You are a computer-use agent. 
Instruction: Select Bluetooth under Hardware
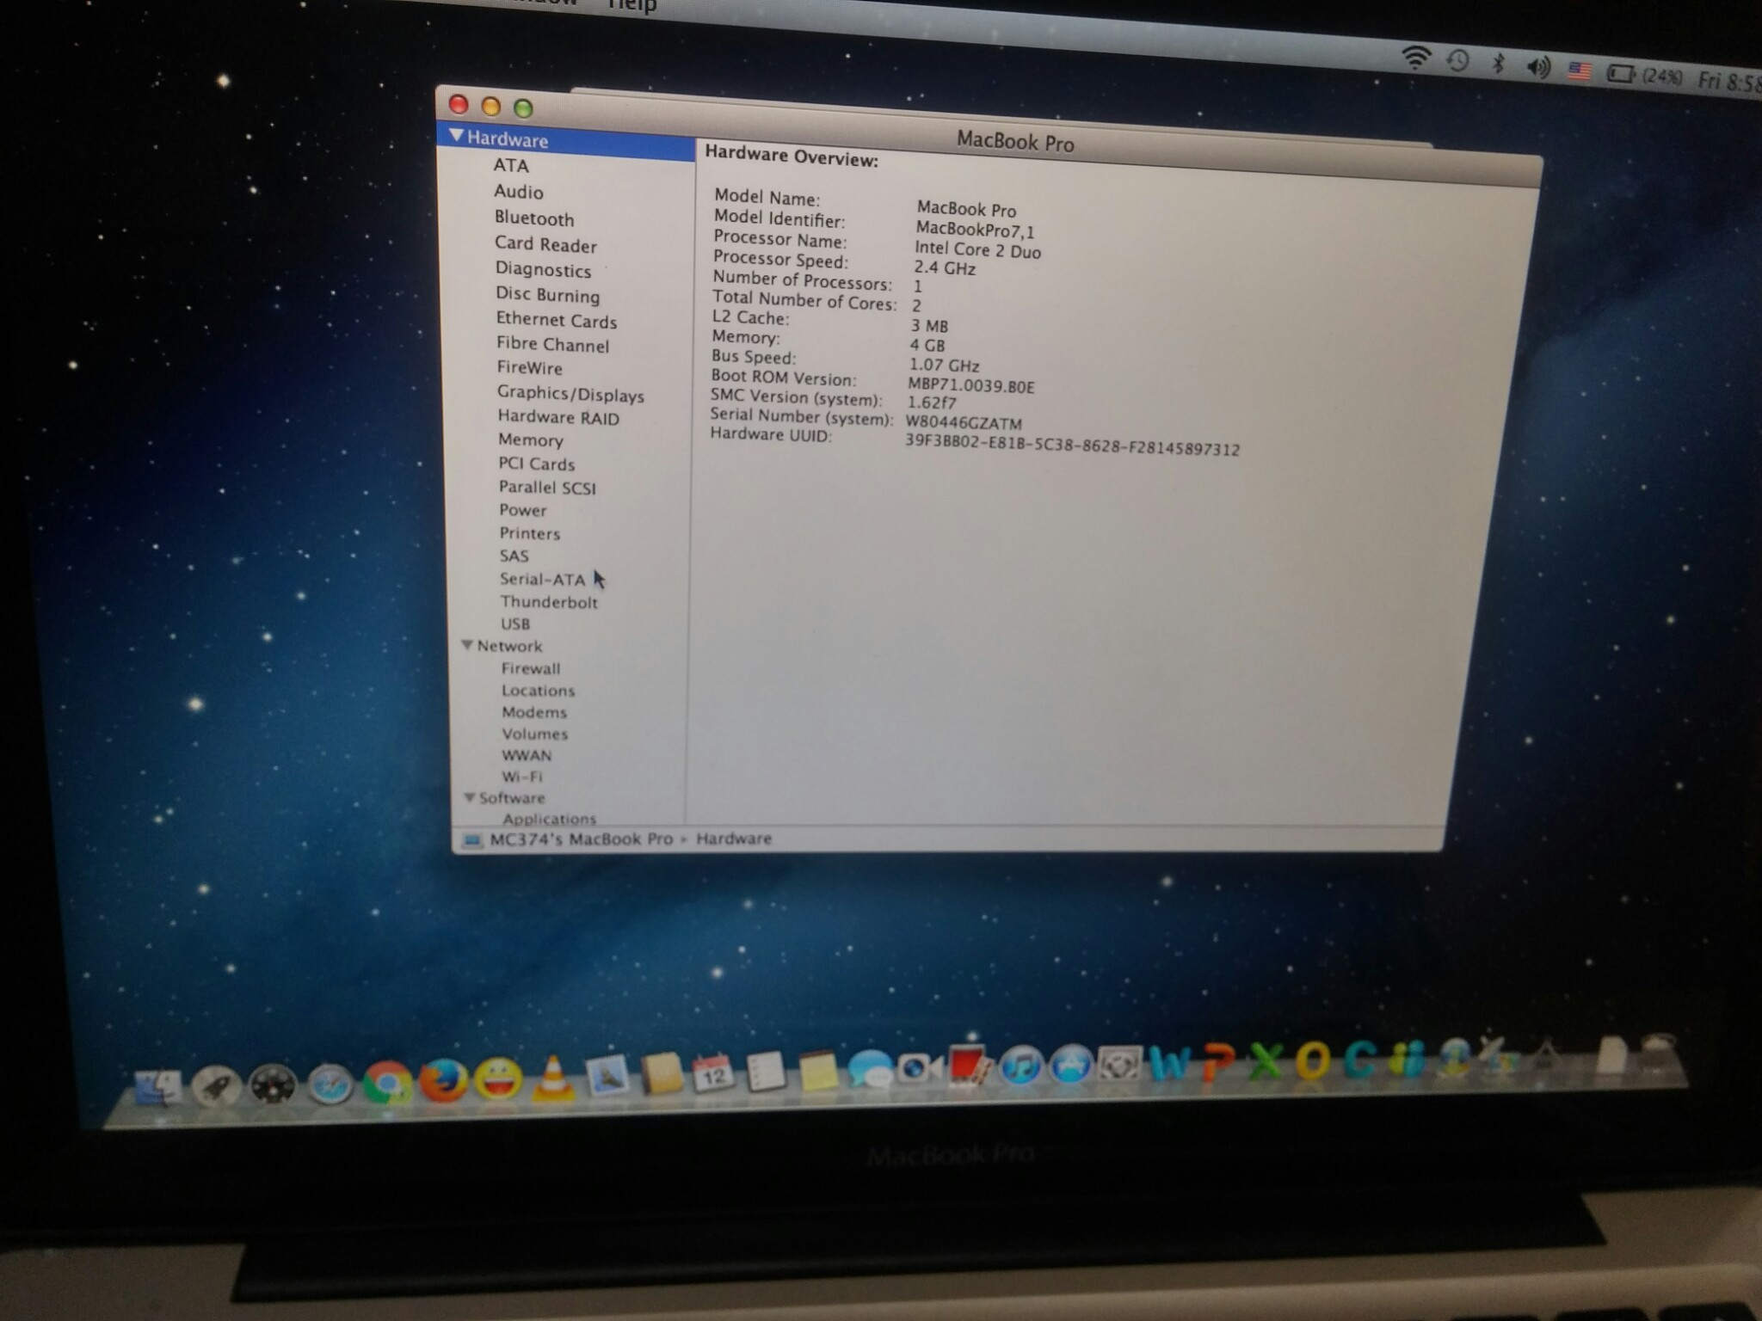[x=534, y=218]
